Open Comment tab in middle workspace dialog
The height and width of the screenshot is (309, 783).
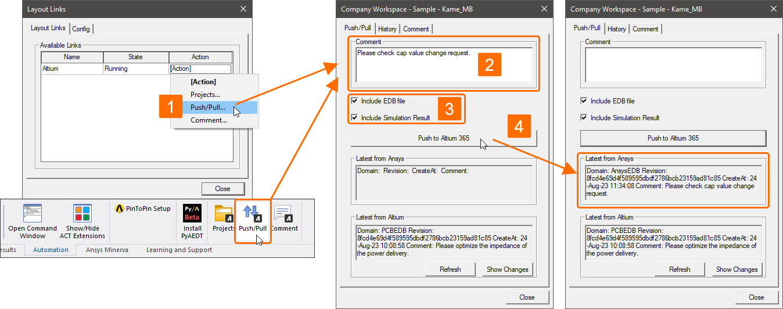(x=416, y=29)
